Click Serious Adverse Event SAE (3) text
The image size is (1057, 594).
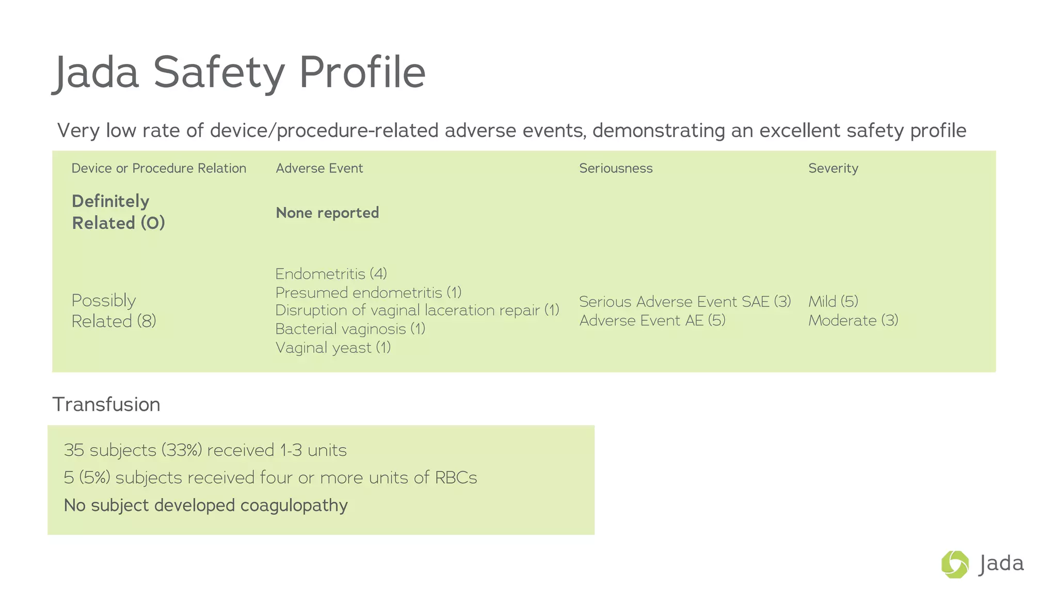point(685,301)
